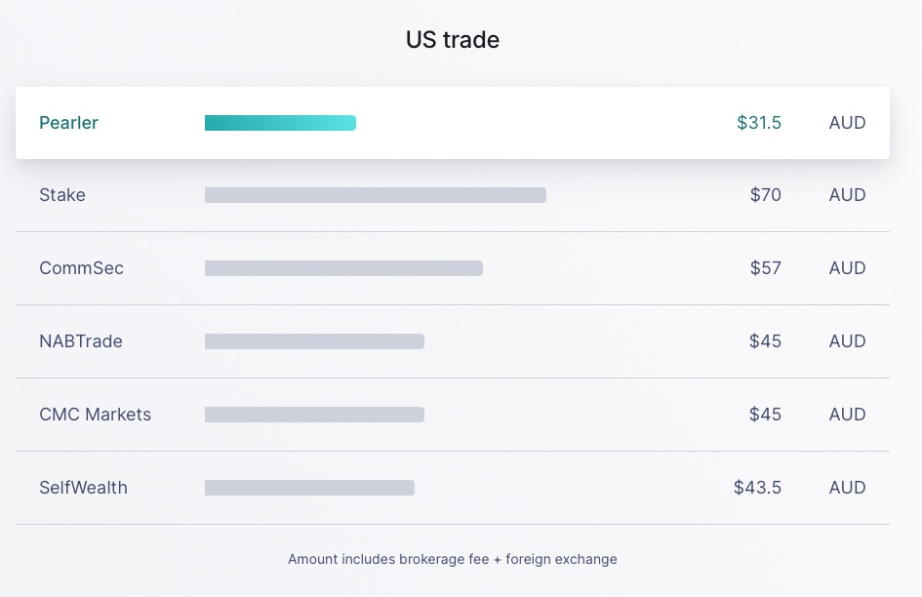Click the NABTrade grey cost bar
Viewport: 922px width, 597px height.
click(x=314, y=341)
